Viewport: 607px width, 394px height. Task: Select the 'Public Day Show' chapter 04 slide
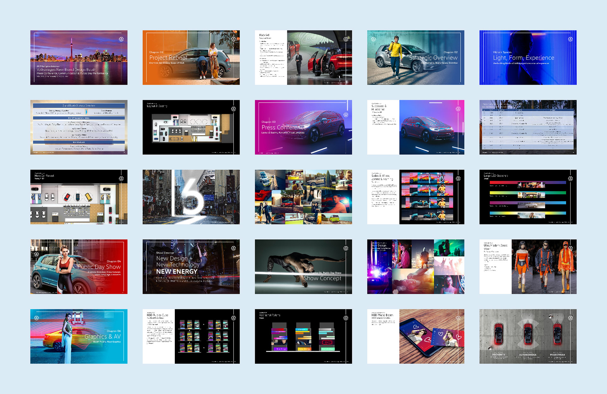click(x=79, y=266)
